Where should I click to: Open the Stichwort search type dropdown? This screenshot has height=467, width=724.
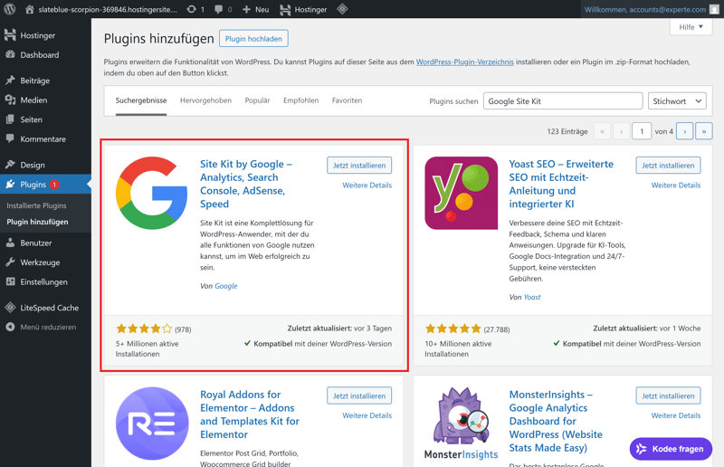point(676,101)
